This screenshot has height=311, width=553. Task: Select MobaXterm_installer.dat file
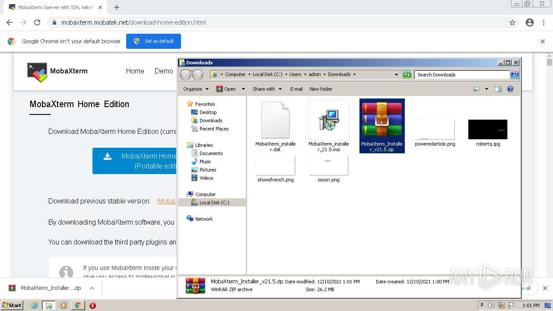click(x=275, y=126)
